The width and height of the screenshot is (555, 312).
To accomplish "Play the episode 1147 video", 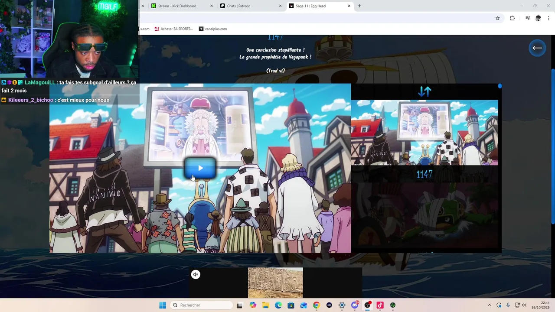I will pos(200,168).
